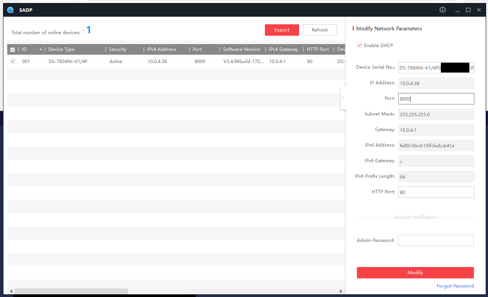Click the info icon in title bar
The height and width of the screenshot is (297, 488).
(442, 10)
